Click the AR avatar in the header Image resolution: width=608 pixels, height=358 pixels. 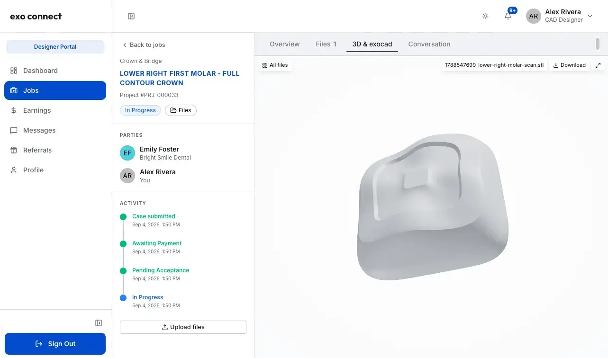534,16
